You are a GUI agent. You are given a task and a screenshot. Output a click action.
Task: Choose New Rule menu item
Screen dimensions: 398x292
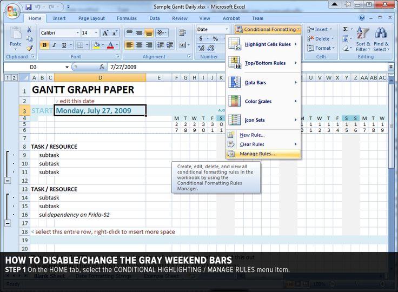[x=263, y=135]
